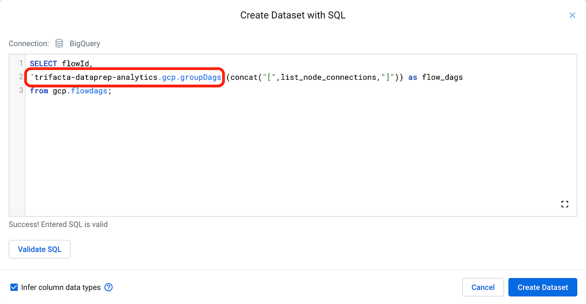Open help for Infer column data types
This screenshot has width=586, height=304.
[x=108, y=287]
